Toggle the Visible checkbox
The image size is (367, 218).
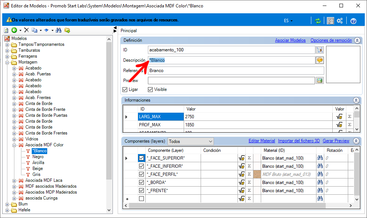[x=150, y=89]
